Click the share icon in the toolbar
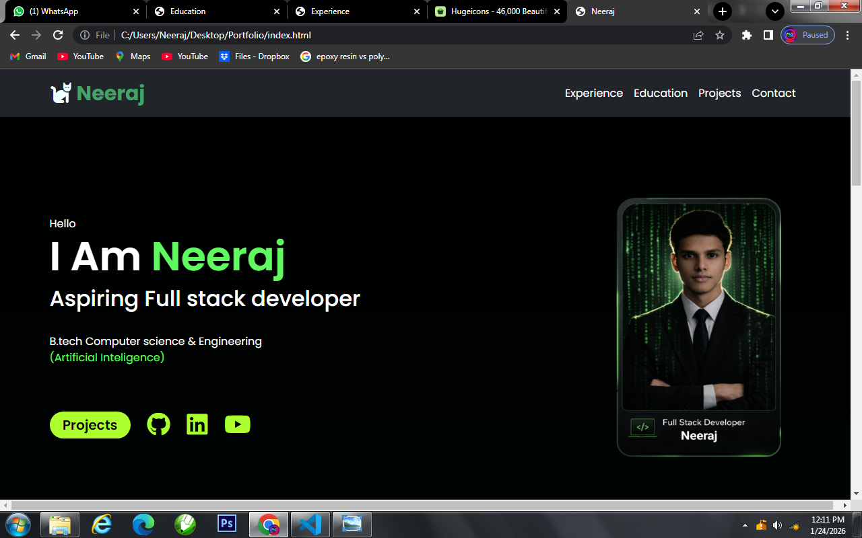Viewport: 862px width, 538px height. [698, 35]
